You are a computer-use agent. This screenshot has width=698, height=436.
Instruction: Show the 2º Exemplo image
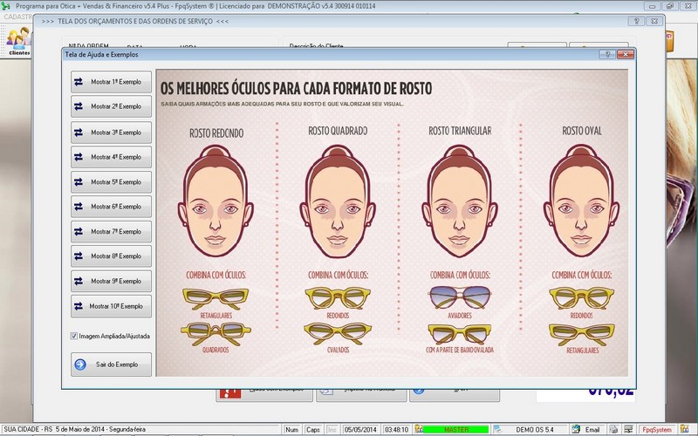(111, 106)
